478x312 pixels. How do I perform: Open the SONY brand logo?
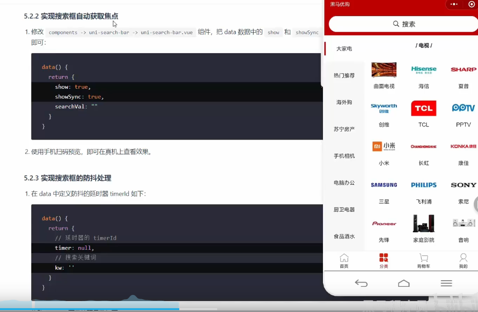pyautogui.click(x=463, y=185)
